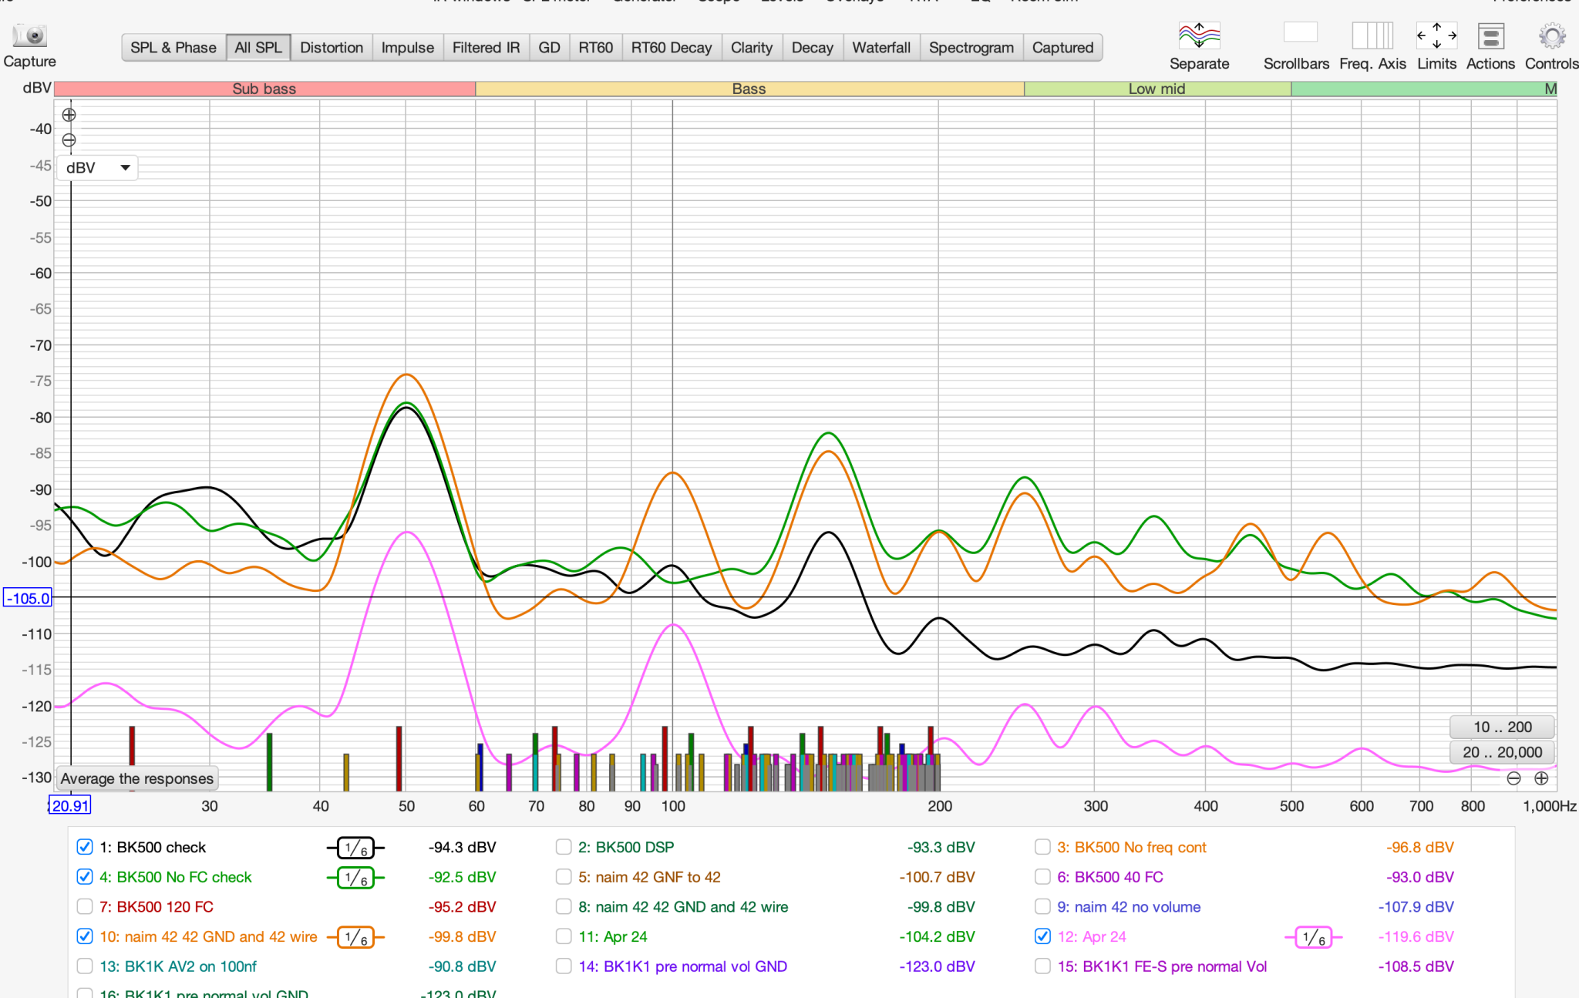Zoom out vertical axis minus icon
This screenshot has width=1579, height=998.
(x=69, y=140)
